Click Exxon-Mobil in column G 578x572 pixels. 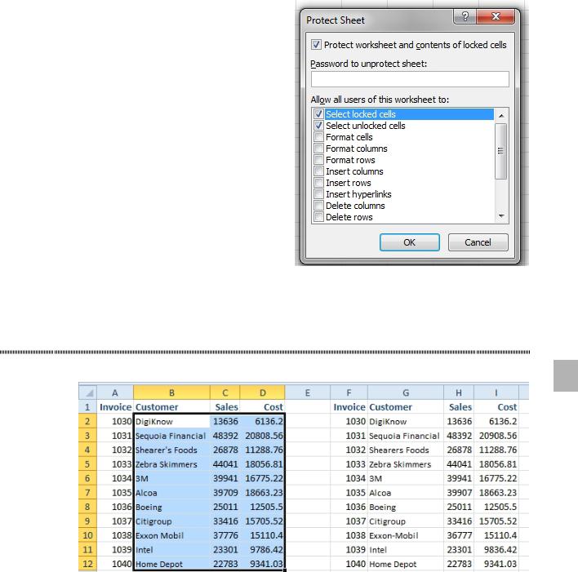pyautogui.click(x=406, y=535)
